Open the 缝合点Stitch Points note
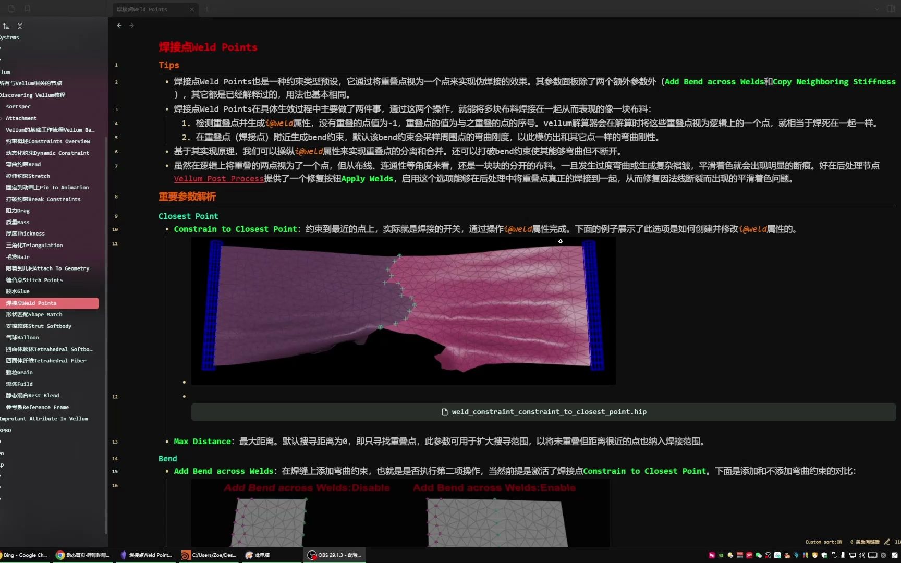Viewport: 901px width, 563px height. [x=34, y=280]
